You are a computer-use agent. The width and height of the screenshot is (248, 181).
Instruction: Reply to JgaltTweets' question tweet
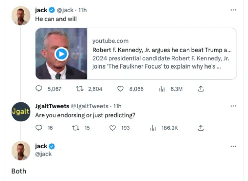point(39,128)
